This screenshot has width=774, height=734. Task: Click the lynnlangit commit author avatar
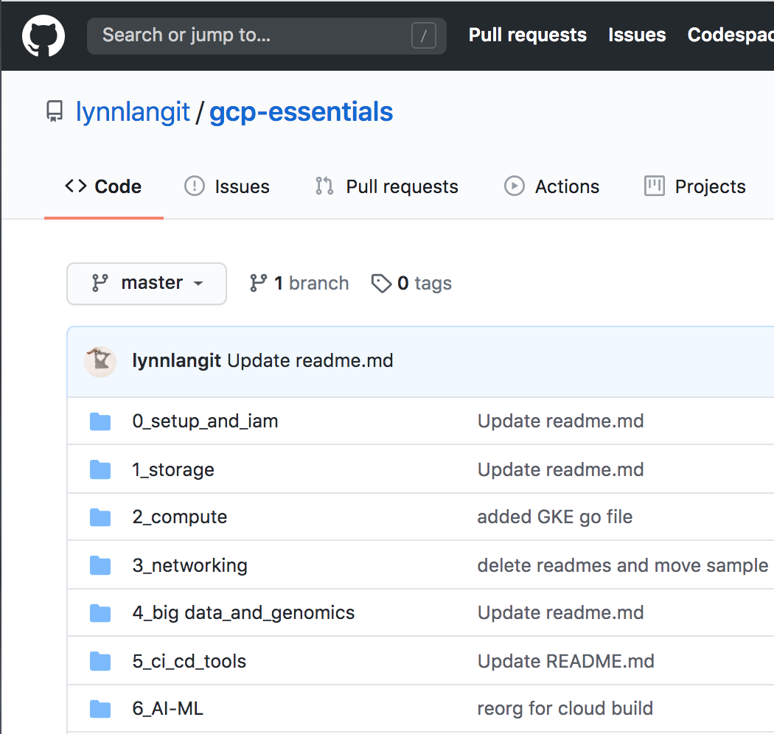pos(100,361)
